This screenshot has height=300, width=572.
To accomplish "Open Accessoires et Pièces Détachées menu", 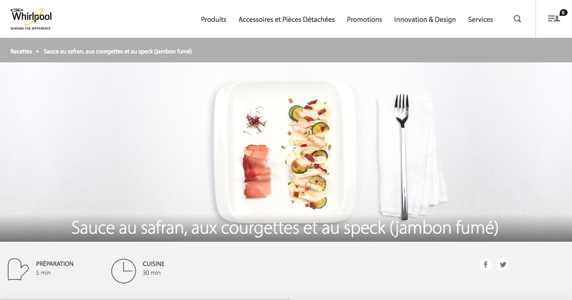I will tap(286, 19).
